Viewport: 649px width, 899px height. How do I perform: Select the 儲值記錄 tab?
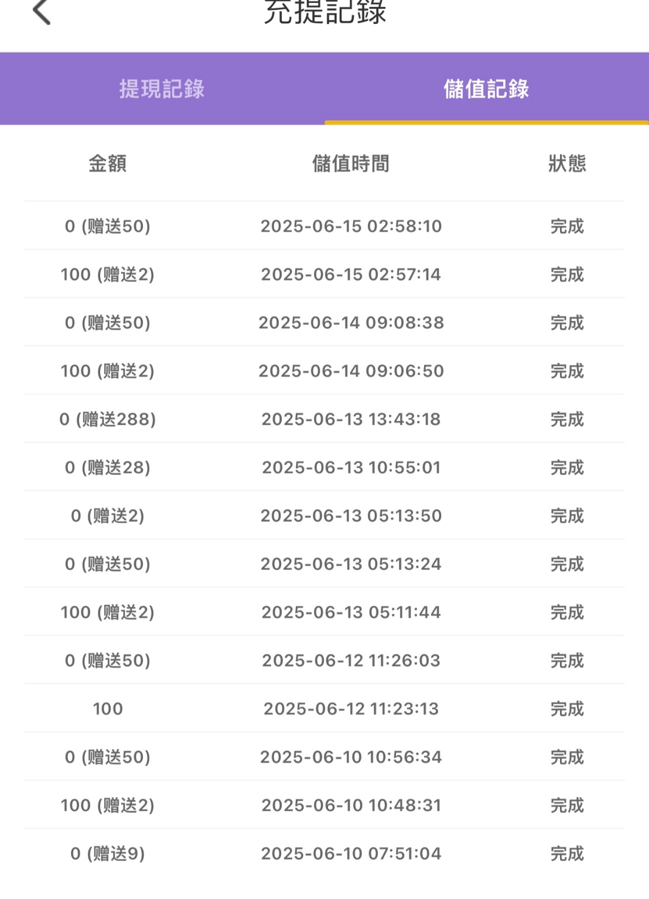tap(486, 88)
